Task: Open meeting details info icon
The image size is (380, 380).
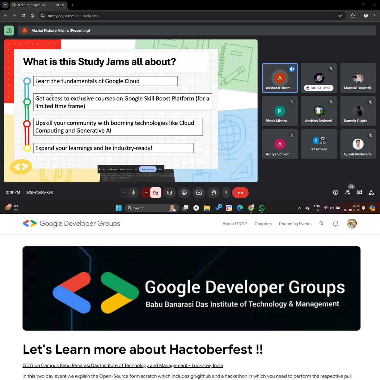Action: (336, 192)
